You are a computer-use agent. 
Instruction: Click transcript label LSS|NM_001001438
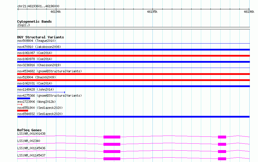click(31, 134)
